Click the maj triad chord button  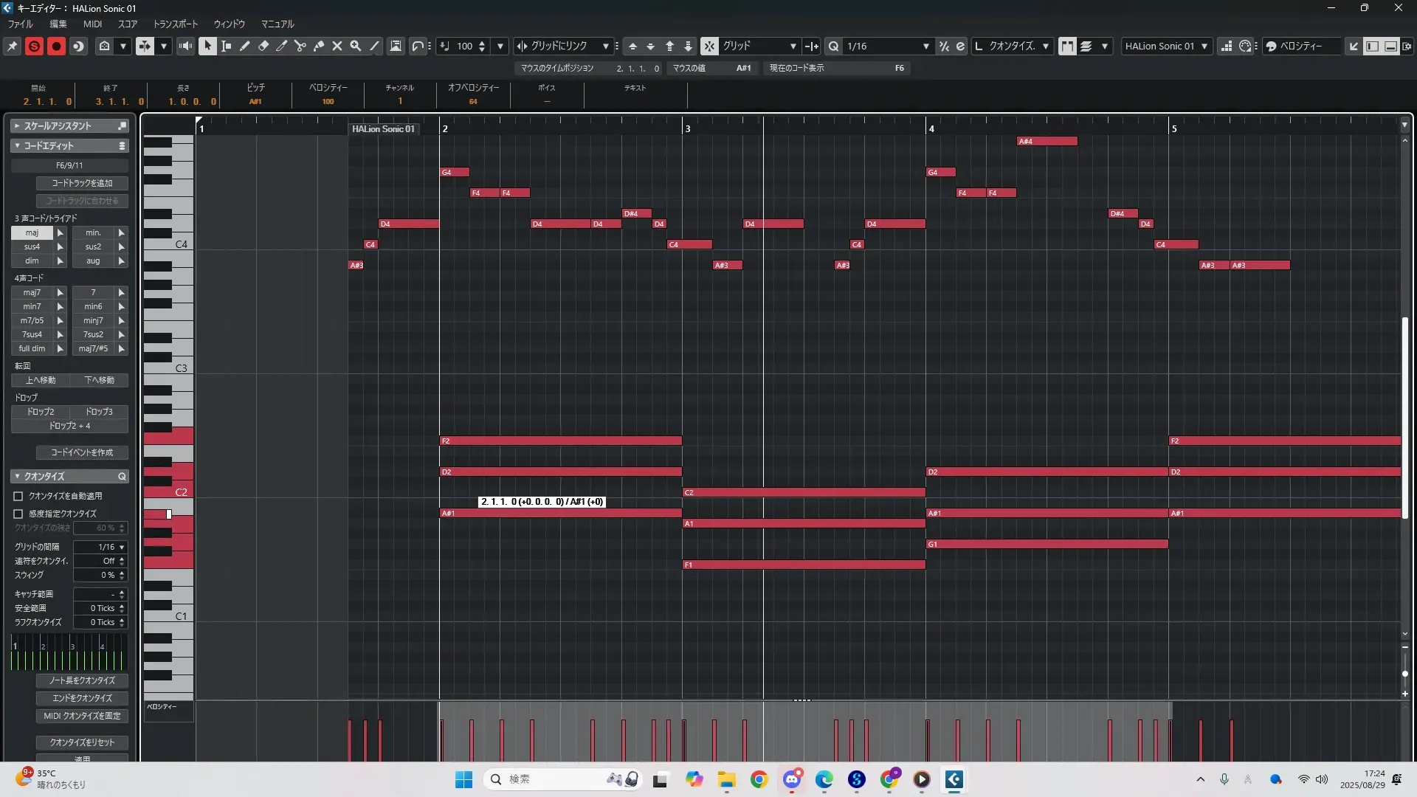[x=32, y=232]
